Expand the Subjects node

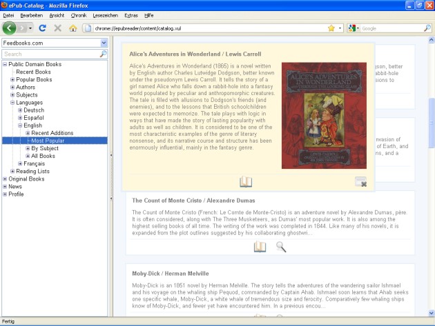click(12, 94)
